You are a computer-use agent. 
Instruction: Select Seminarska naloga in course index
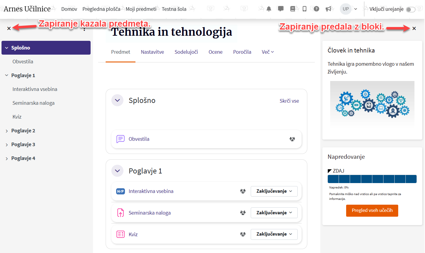tap(33, 103)
